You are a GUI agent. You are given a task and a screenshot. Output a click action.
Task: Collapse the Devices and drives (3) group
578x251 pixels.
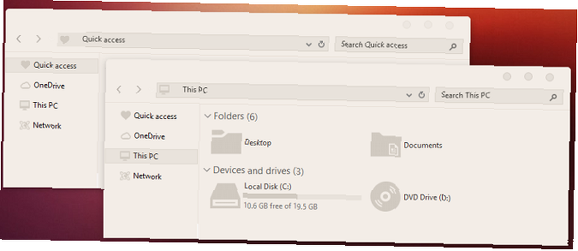[207, 170]
